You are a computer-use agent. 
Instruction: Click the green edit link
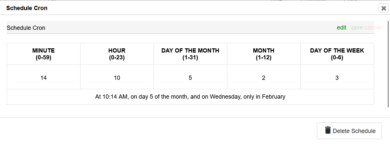coord(342,28)
